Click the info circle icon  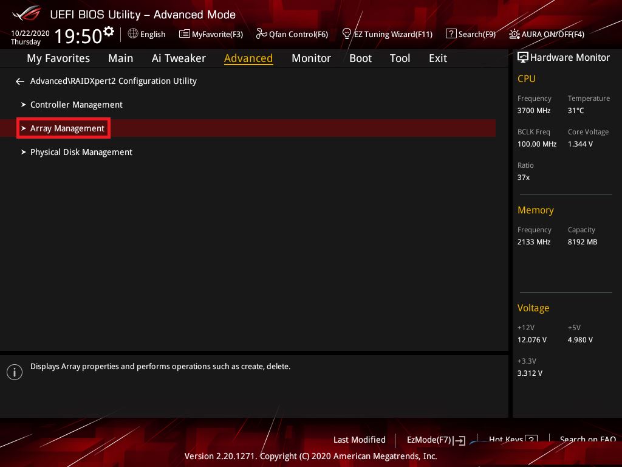(x=15, y=372)
